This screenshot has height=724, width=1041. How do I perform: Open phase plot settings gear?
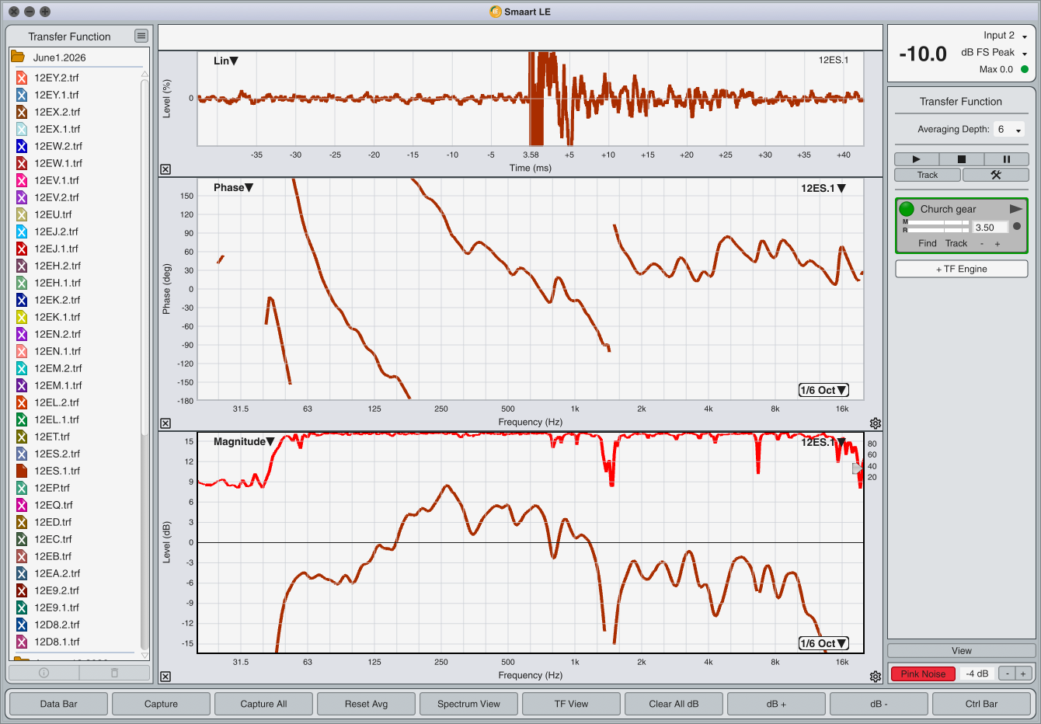click(x=876, y=423)
